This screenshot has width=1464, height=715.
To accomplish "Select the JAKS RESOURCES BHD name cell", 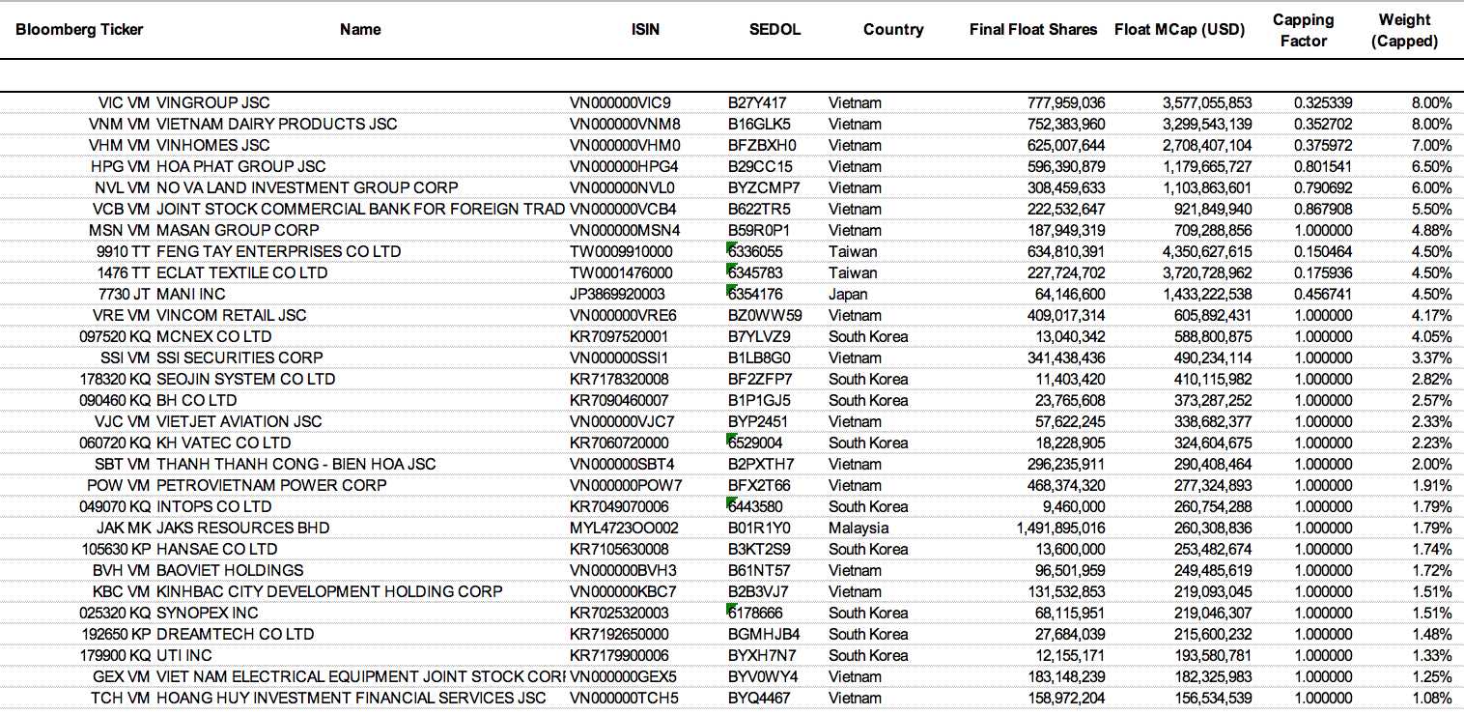I will click(x=242, y=528).
